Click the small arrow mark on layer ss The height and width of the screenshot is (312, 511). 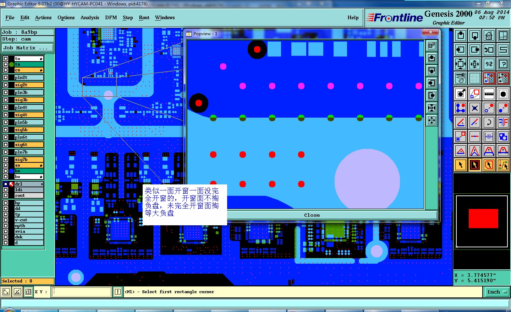pyautogui.click(x=41, y=165)
